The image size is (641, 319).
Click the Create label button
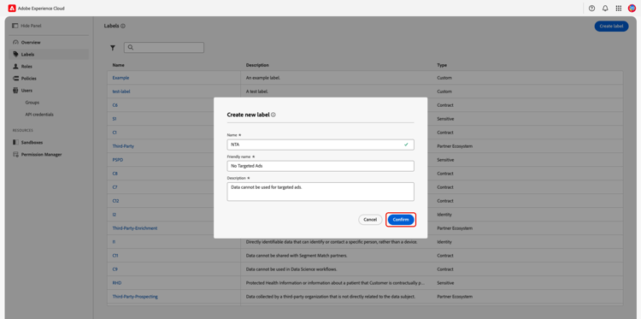611,27
